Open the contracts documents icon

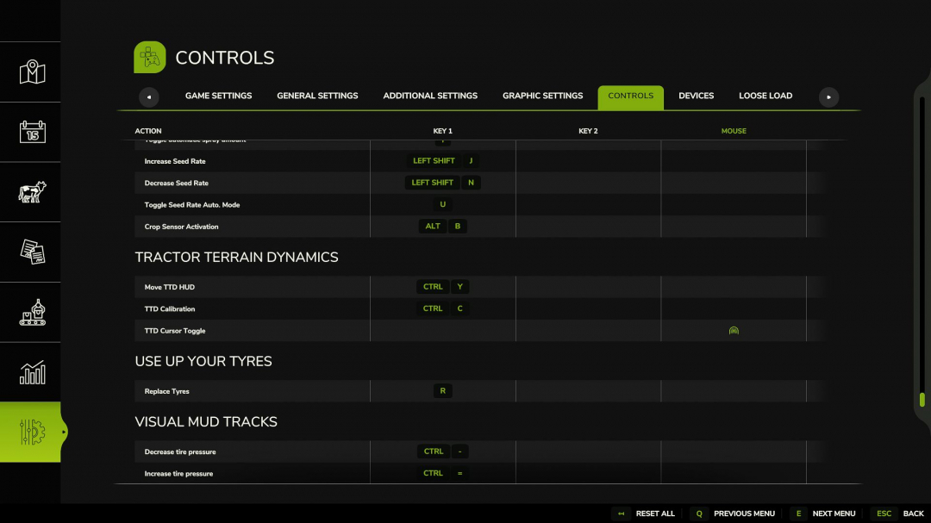click(32, 252)
